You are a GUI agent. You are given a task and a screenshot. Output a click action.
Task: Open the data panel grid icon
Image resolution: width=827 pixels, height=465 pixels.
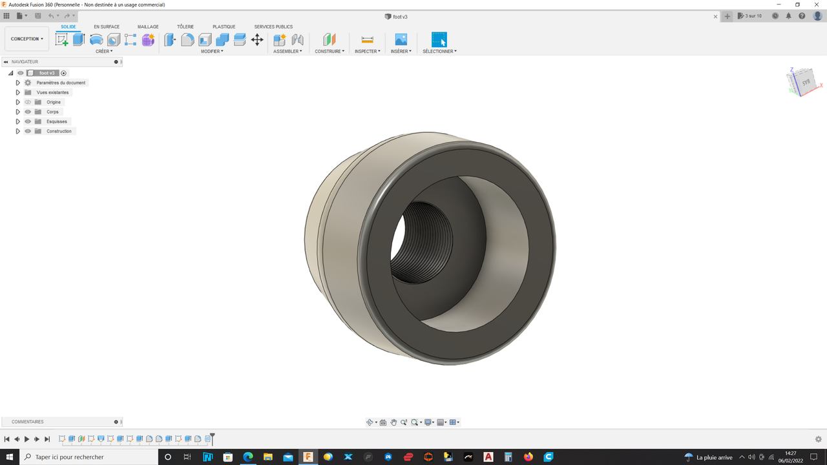point(5,15)
